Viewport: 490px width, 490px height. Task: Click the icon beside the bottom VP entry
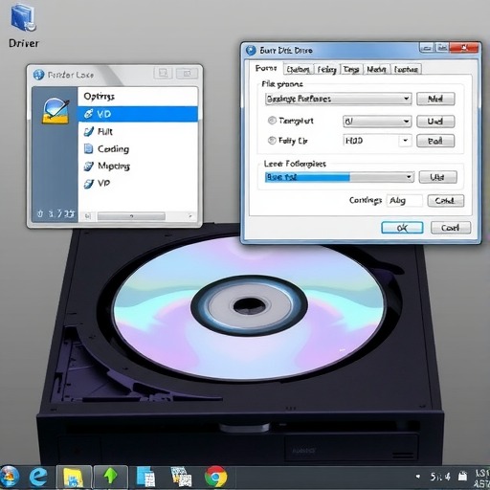(88, 184)
